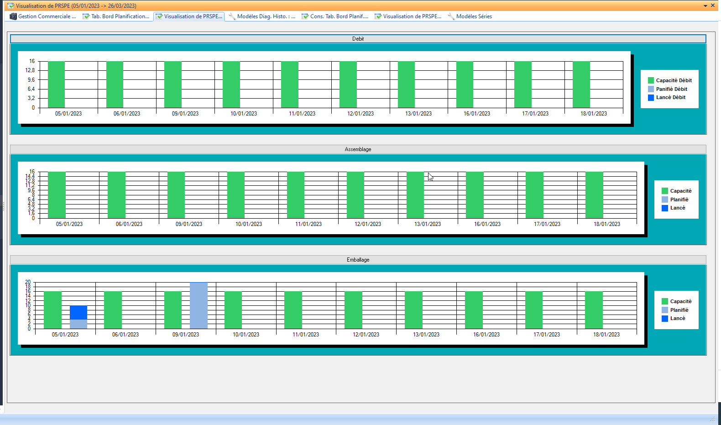Click the Emballage section header bar
The height and width of the screenshot is (425, 721).
pyautogui.click(x=358, y=260)
